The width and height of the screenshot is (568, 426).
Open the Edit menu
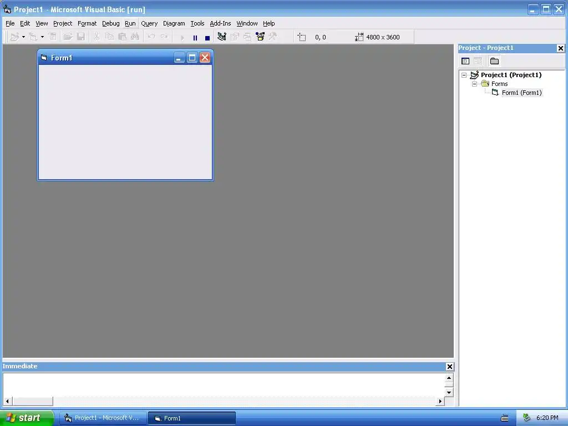tap(25, 23)
